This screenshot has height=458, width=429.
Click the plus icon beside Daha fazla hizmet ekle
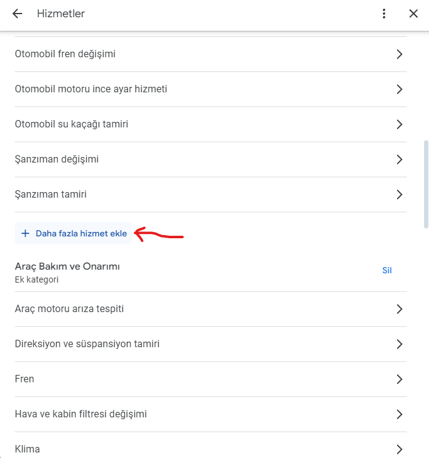25,233
